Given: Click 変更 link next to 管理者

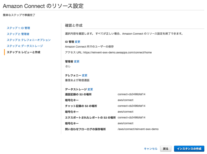Looking at the screenshot, I should click(77, 61).
